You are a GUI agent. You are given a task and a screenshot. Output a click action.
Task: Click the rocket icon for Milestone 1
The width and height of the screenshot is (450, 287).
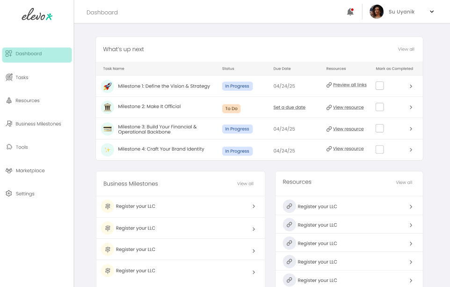coord(107,86)
